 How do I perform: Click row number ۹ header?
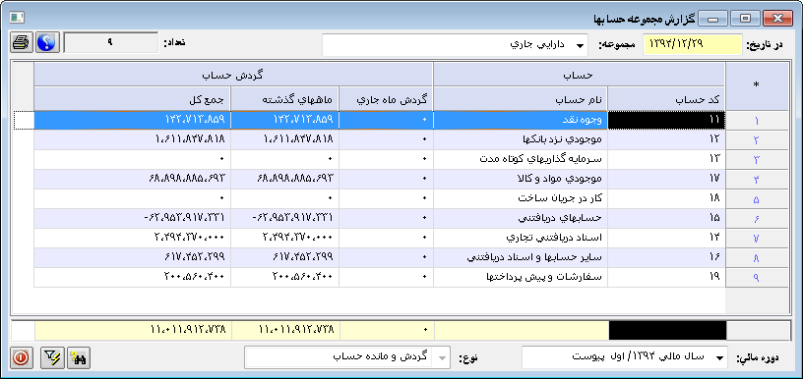pos(757,277)
